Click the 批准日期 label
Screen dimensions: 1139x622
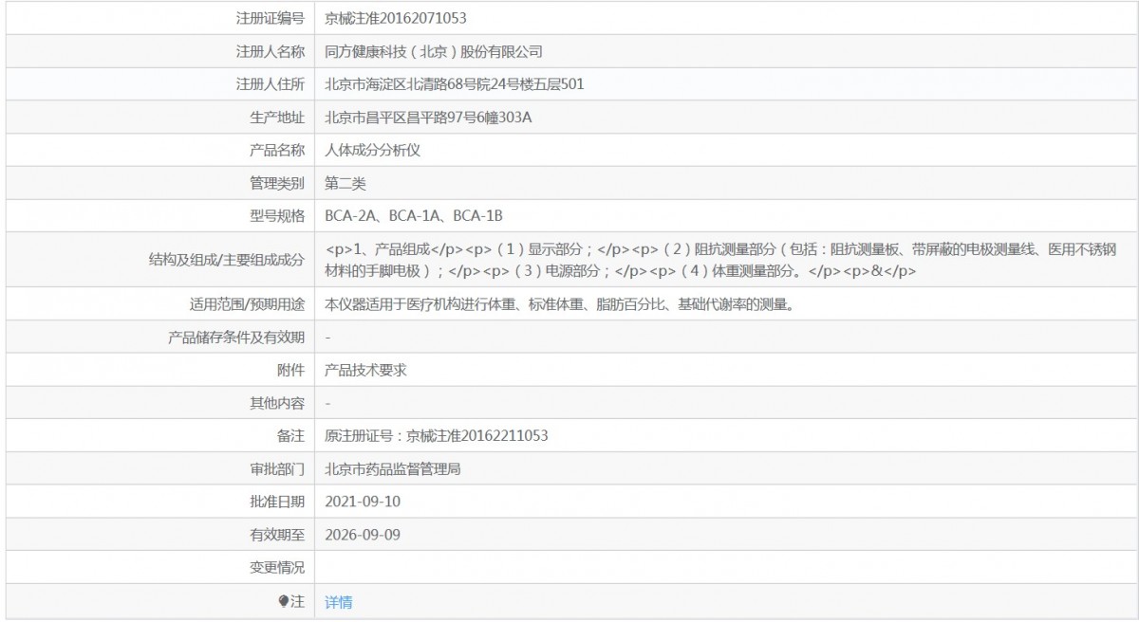point(277,502)
